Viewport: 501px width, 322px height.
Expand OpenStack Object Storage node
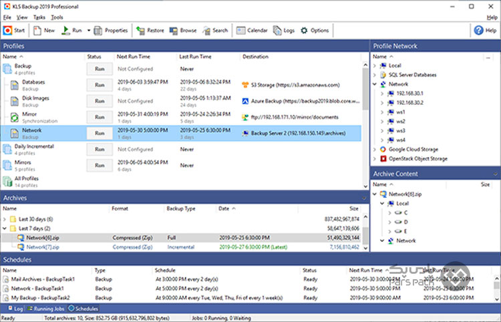375,158
